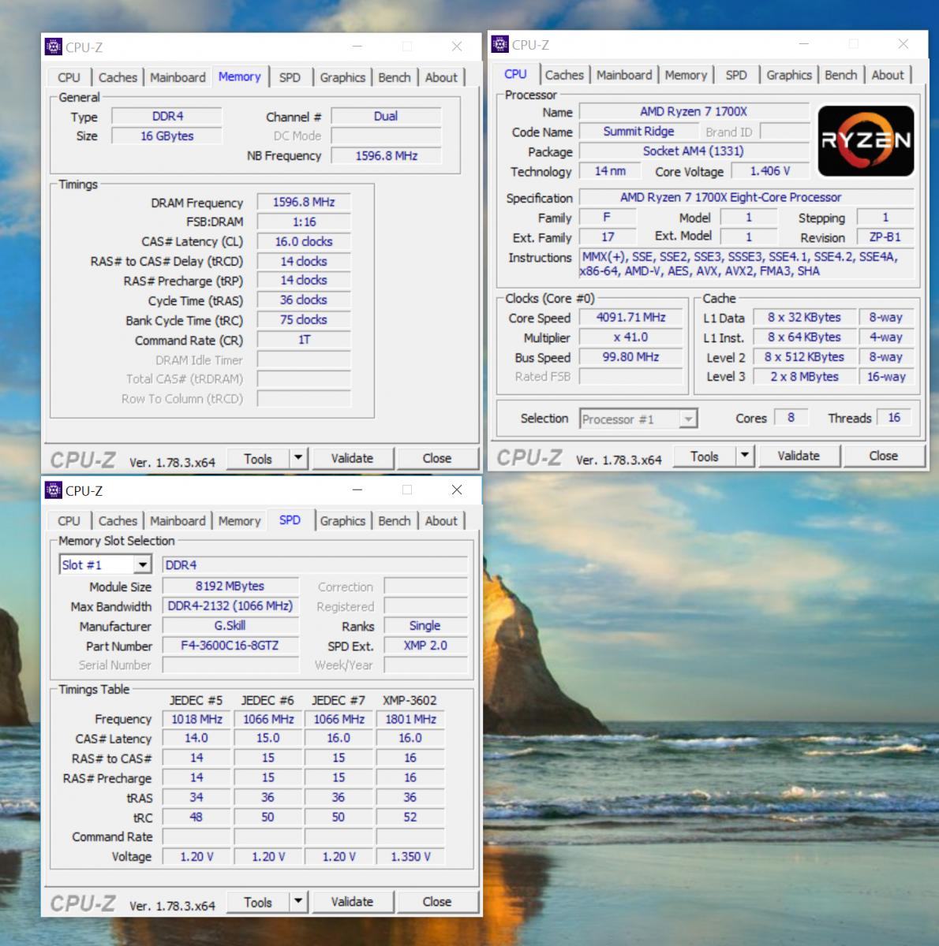Click the Ryzen logo in CPU window

click(866, 141)
